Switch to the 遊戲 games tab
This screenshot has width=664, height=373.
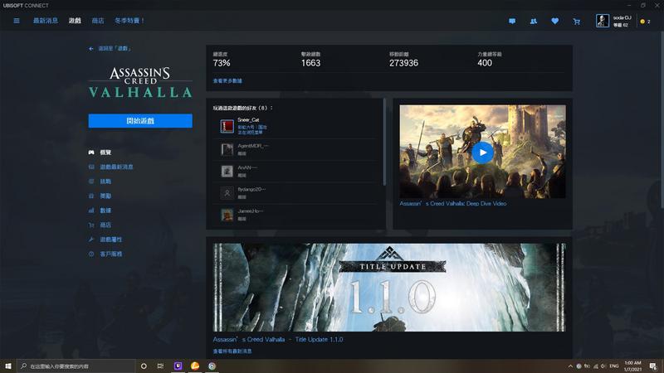point(75,21)
